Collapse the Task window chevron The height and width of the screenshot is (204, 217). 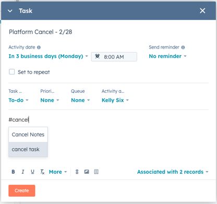[10, 11]
